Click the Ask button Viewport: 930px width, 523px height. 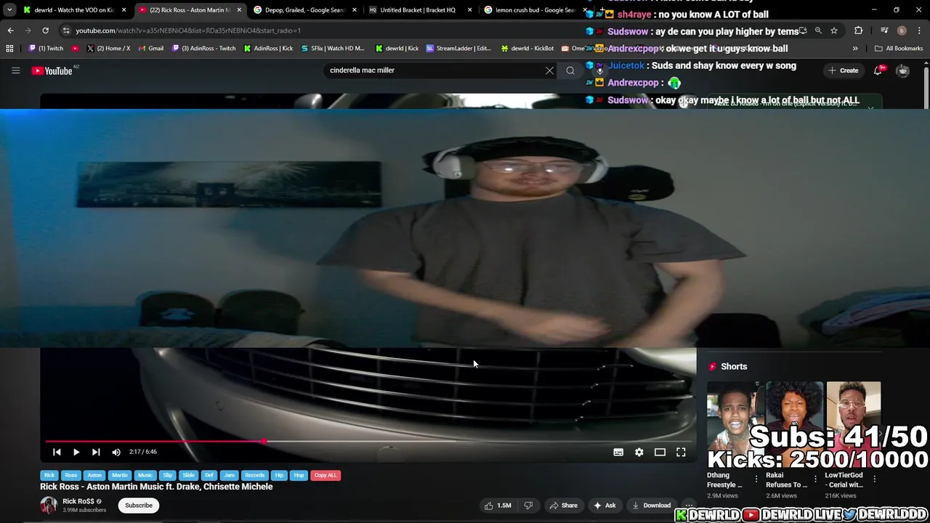click(604, 506)
